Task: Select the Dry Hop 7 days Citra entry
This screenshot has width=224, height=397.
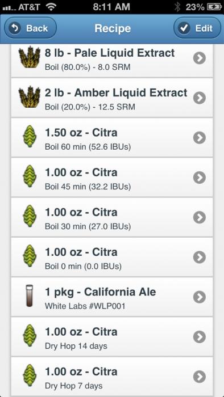Action: 112,376
